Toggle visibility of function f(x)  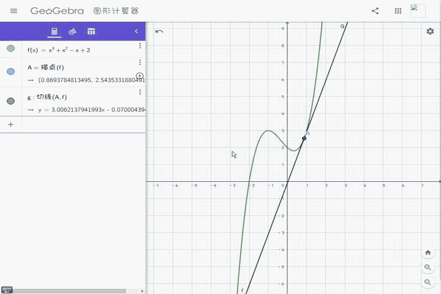(x=11, y=48)
